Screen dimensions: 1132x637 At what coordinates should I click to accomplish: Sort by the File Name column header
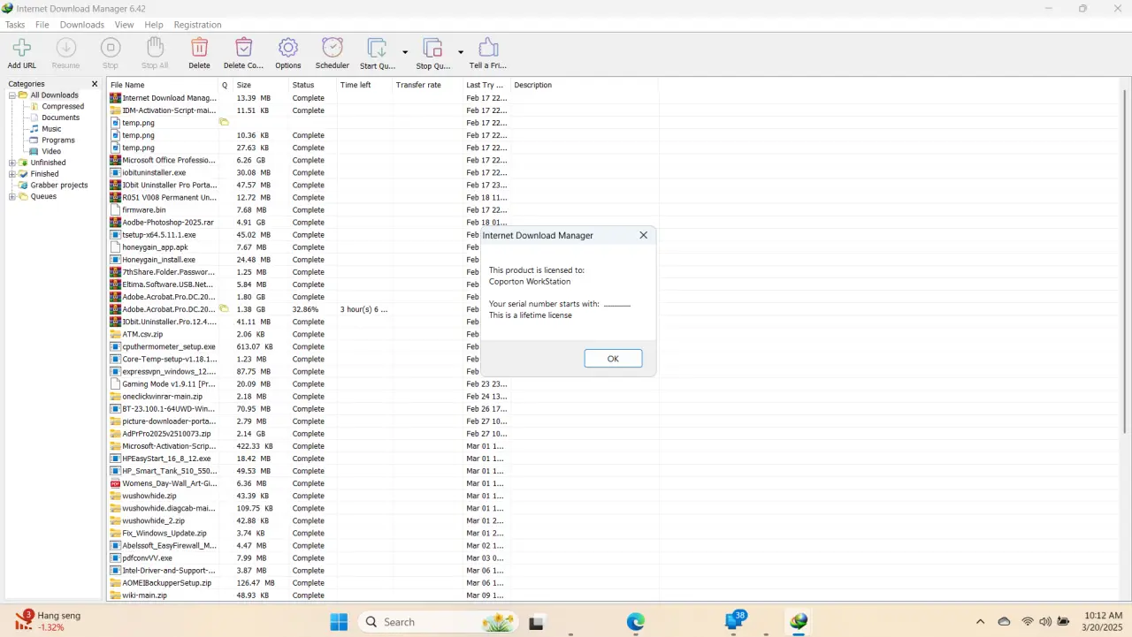(x=163, y=85)
